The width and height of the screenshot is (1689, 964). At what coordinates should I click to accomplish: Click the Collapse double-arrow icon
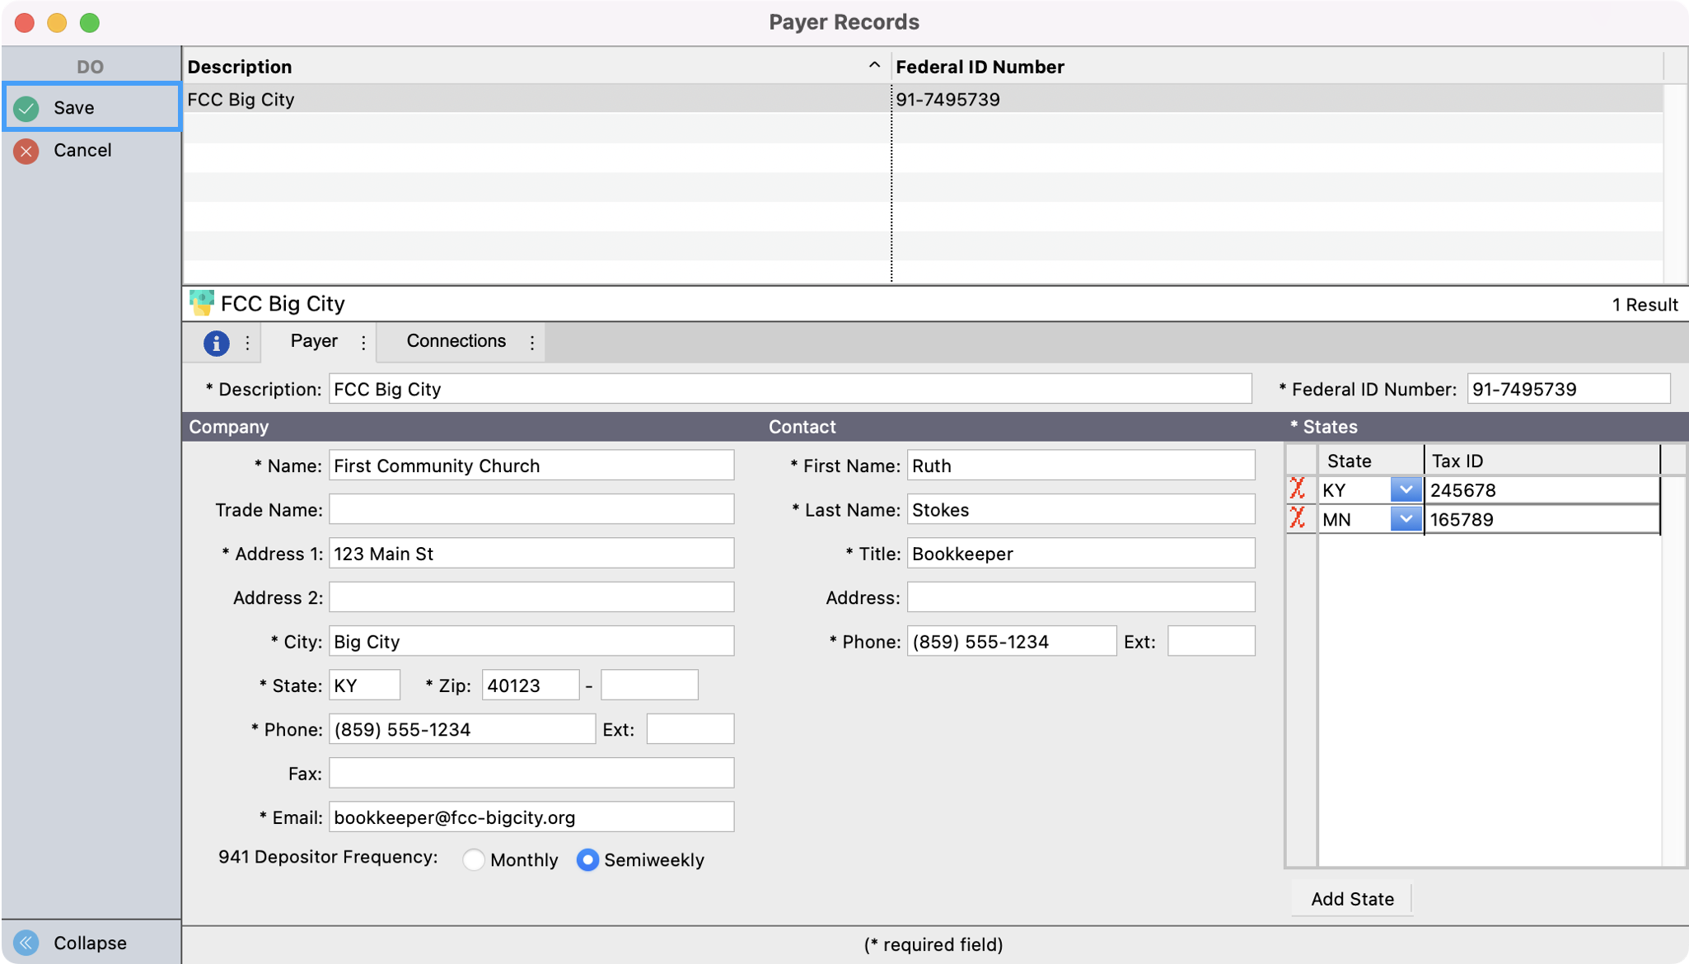pyautogui.click(x=26, y=943)
